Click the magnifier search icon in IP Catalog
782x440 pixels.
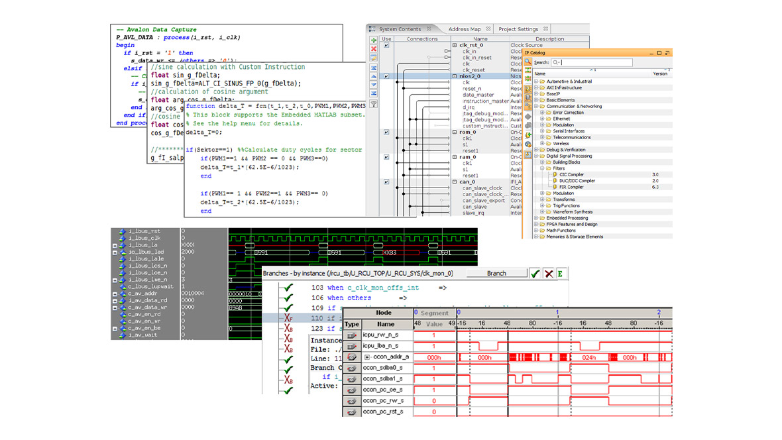(x=528, y=62)
